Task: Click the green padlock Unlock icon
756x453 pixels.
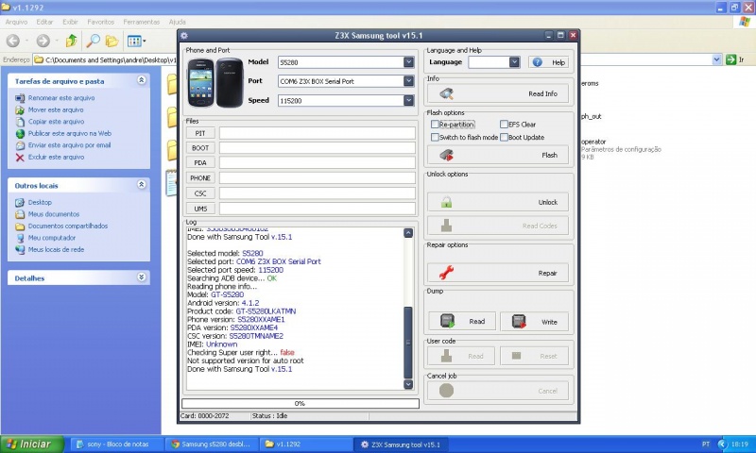Action: 446,202
